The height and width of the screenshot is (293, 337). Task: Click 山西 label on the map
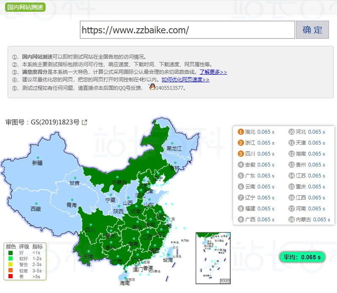tap(128, 203)
